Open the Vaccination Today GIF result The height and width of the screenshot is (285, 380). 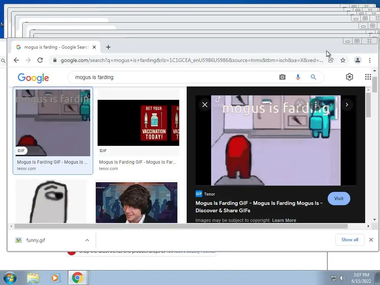click(138, 123)
